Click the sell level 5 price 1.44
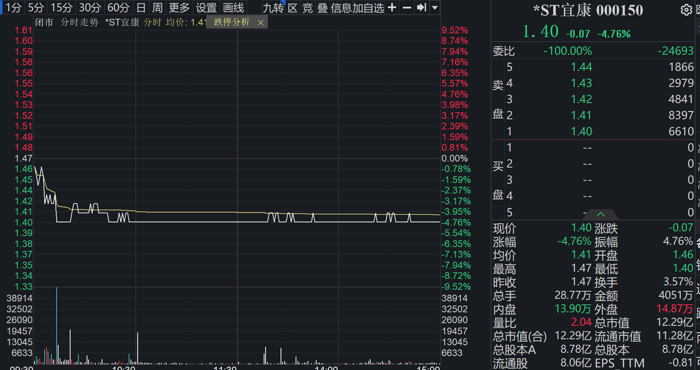This screenshot has height=370, width=700. point(581,67)
